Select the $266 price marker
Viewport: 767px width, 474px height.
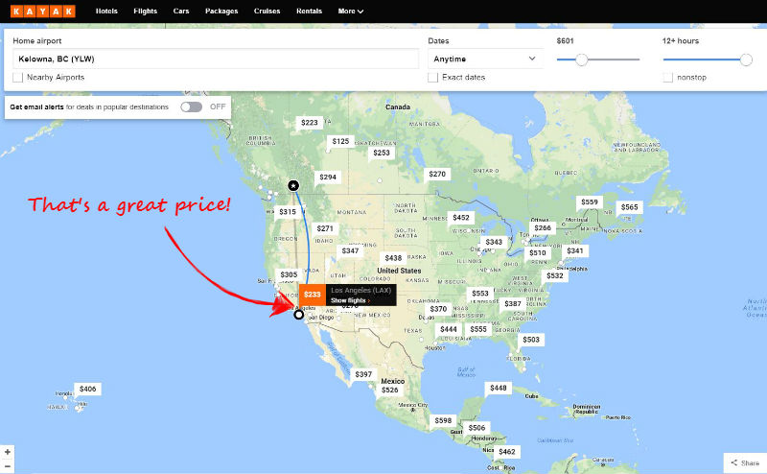point(543,227)
